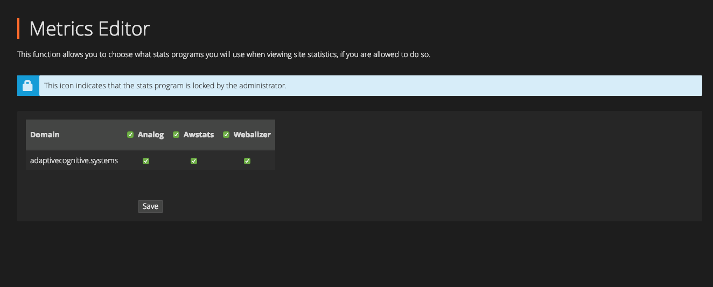
Task: Click the Domain column header
Action: click(x=45, y=135)
